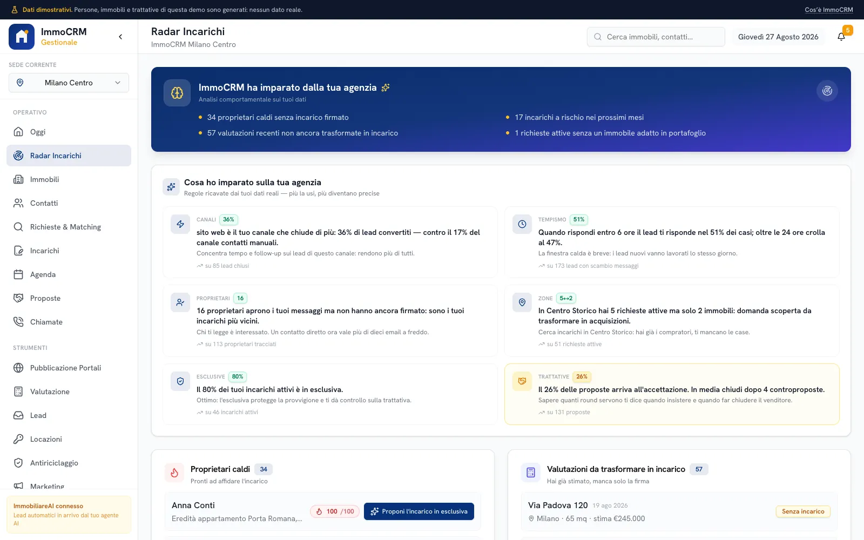This screenshot has height=540, width=864.
Task: Click the 80% badge in Esclusive card
Action: click(x=238, y=377)
